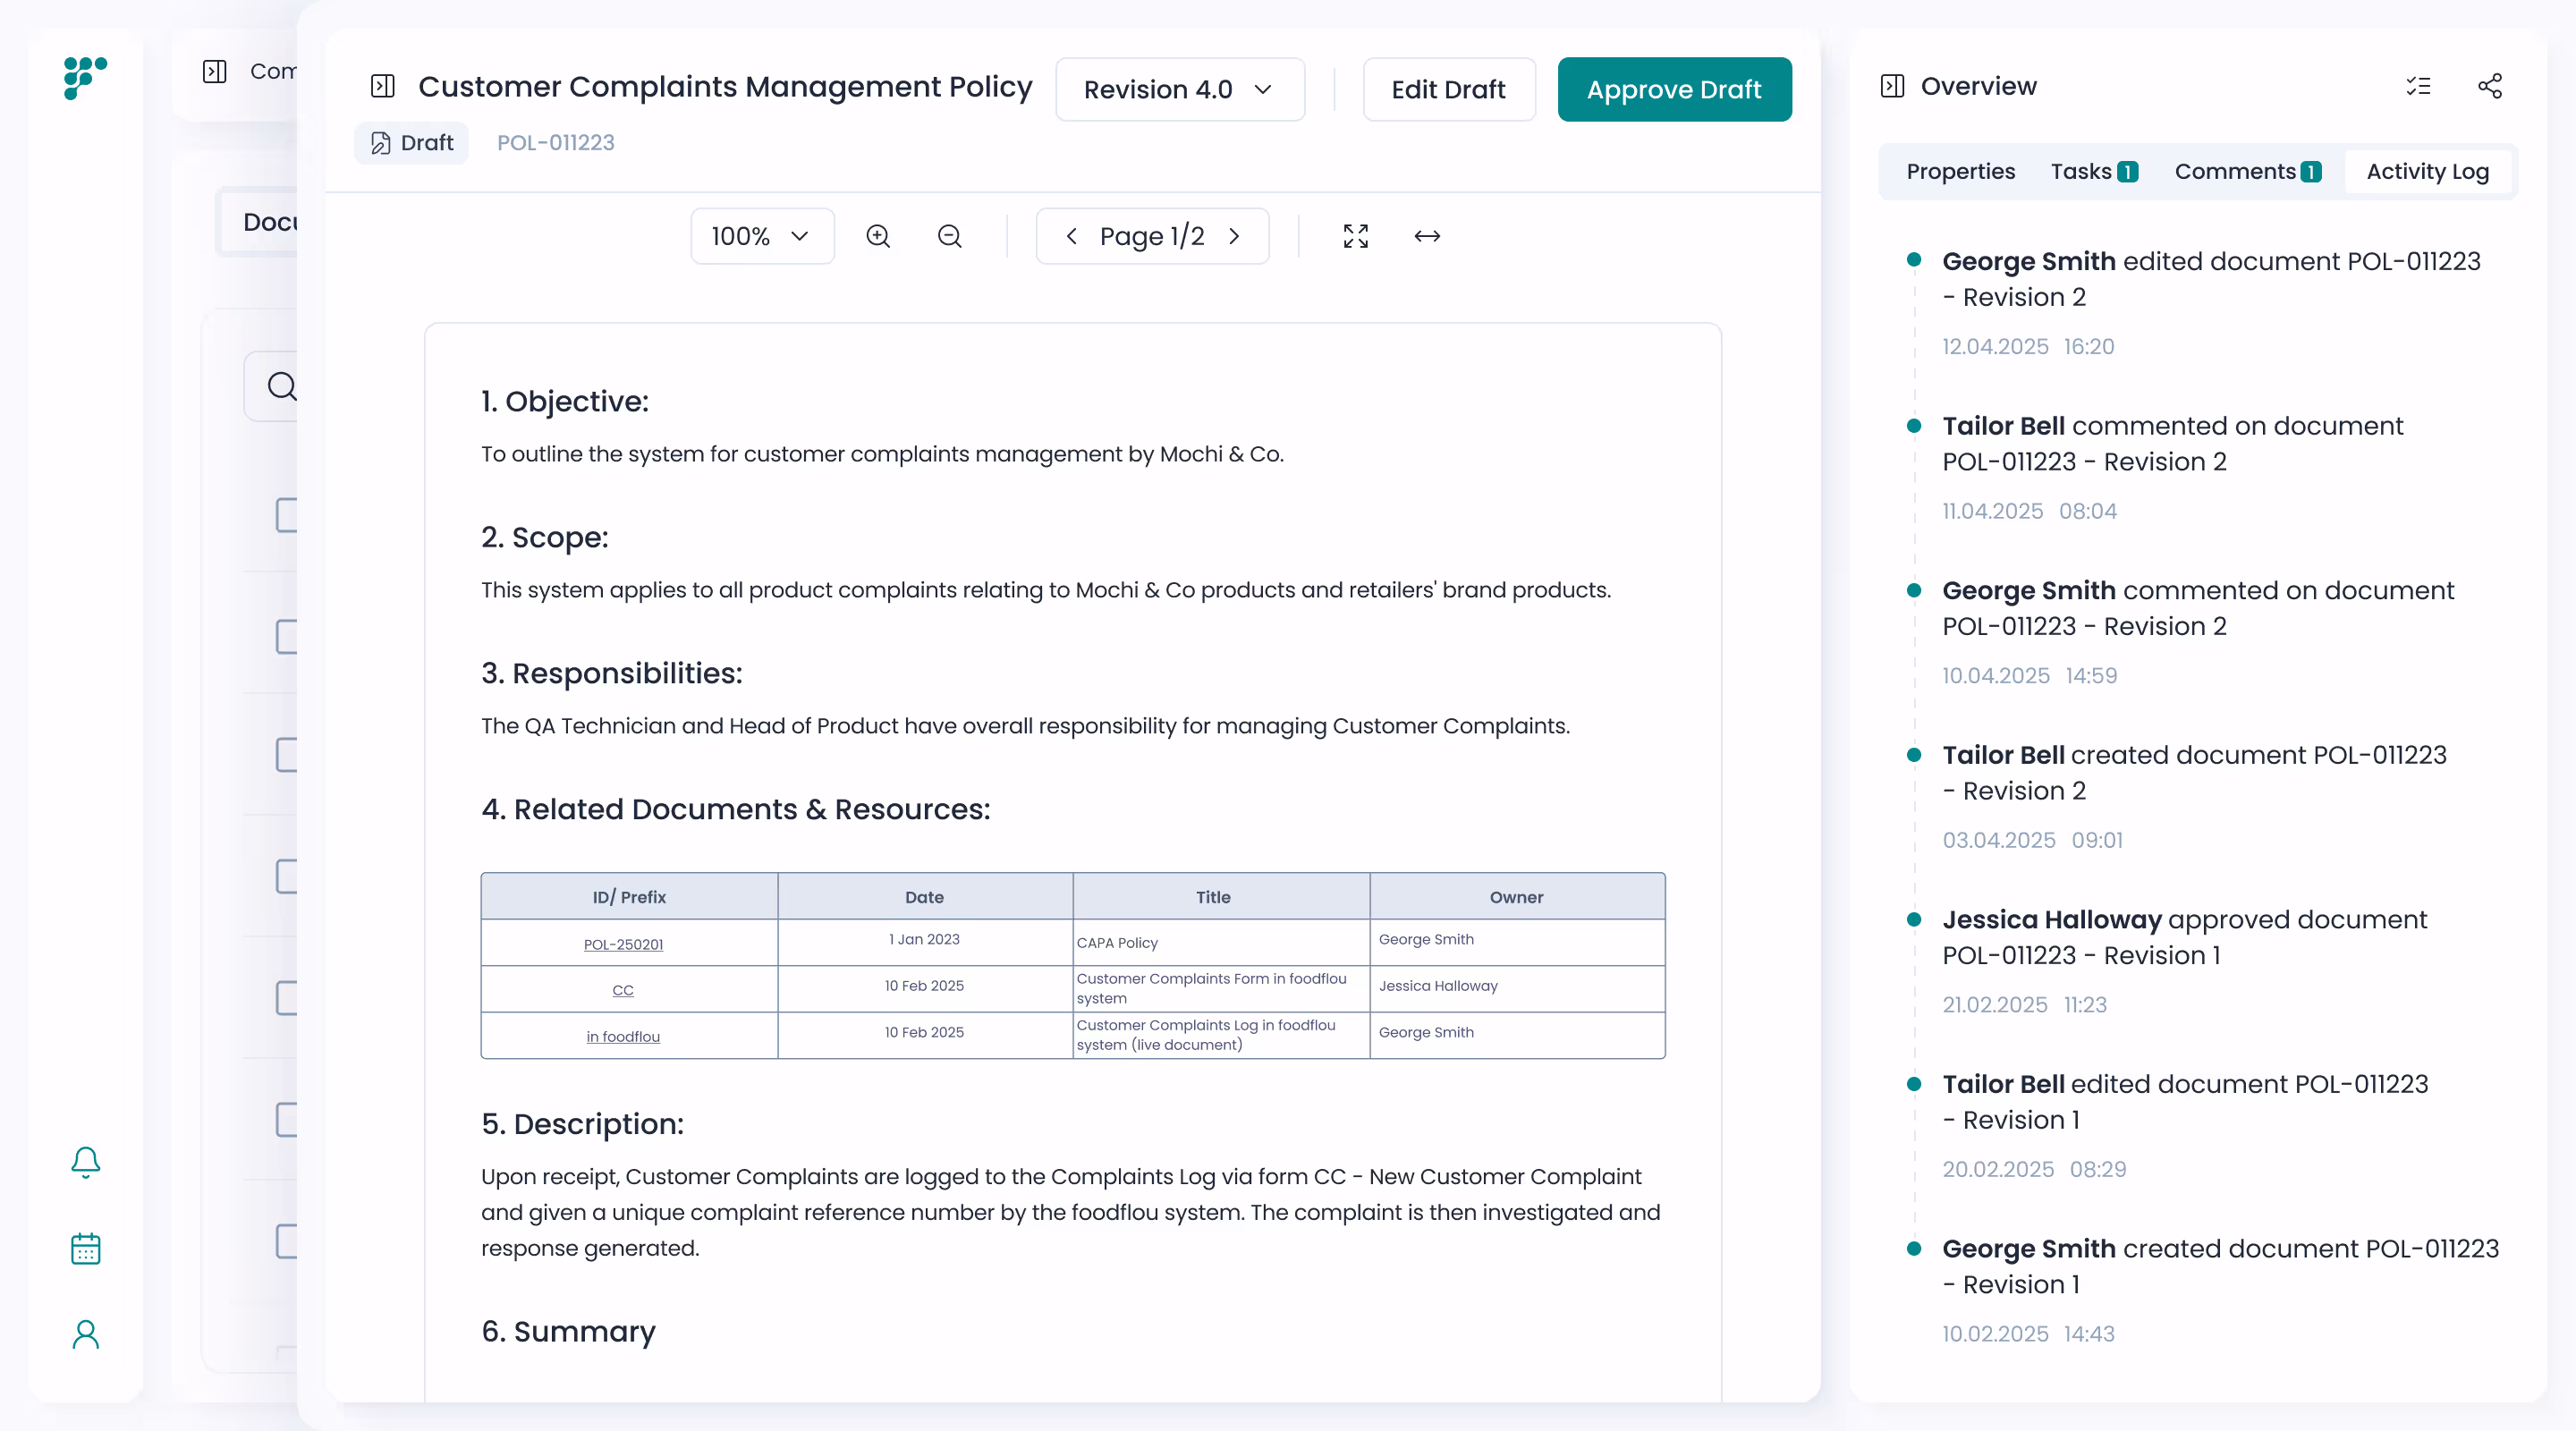Click the Comments count badge
This screenshot has width=2576, height=1431.
coord(2311,172)
